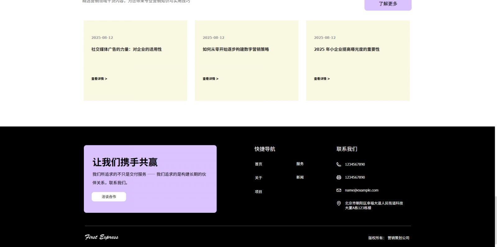Viewport: 497px width, 247px height.
Task: Go to 项目 in footer navigation
Action: (258, 192)
